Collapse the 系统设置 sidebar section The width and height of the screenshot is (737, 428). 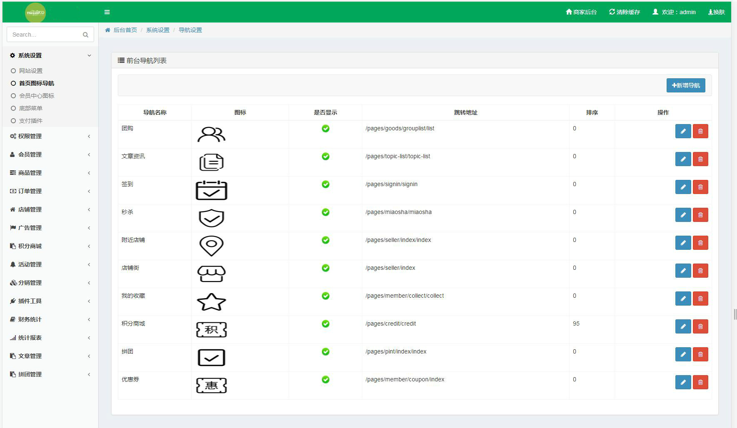coord(50,55)
